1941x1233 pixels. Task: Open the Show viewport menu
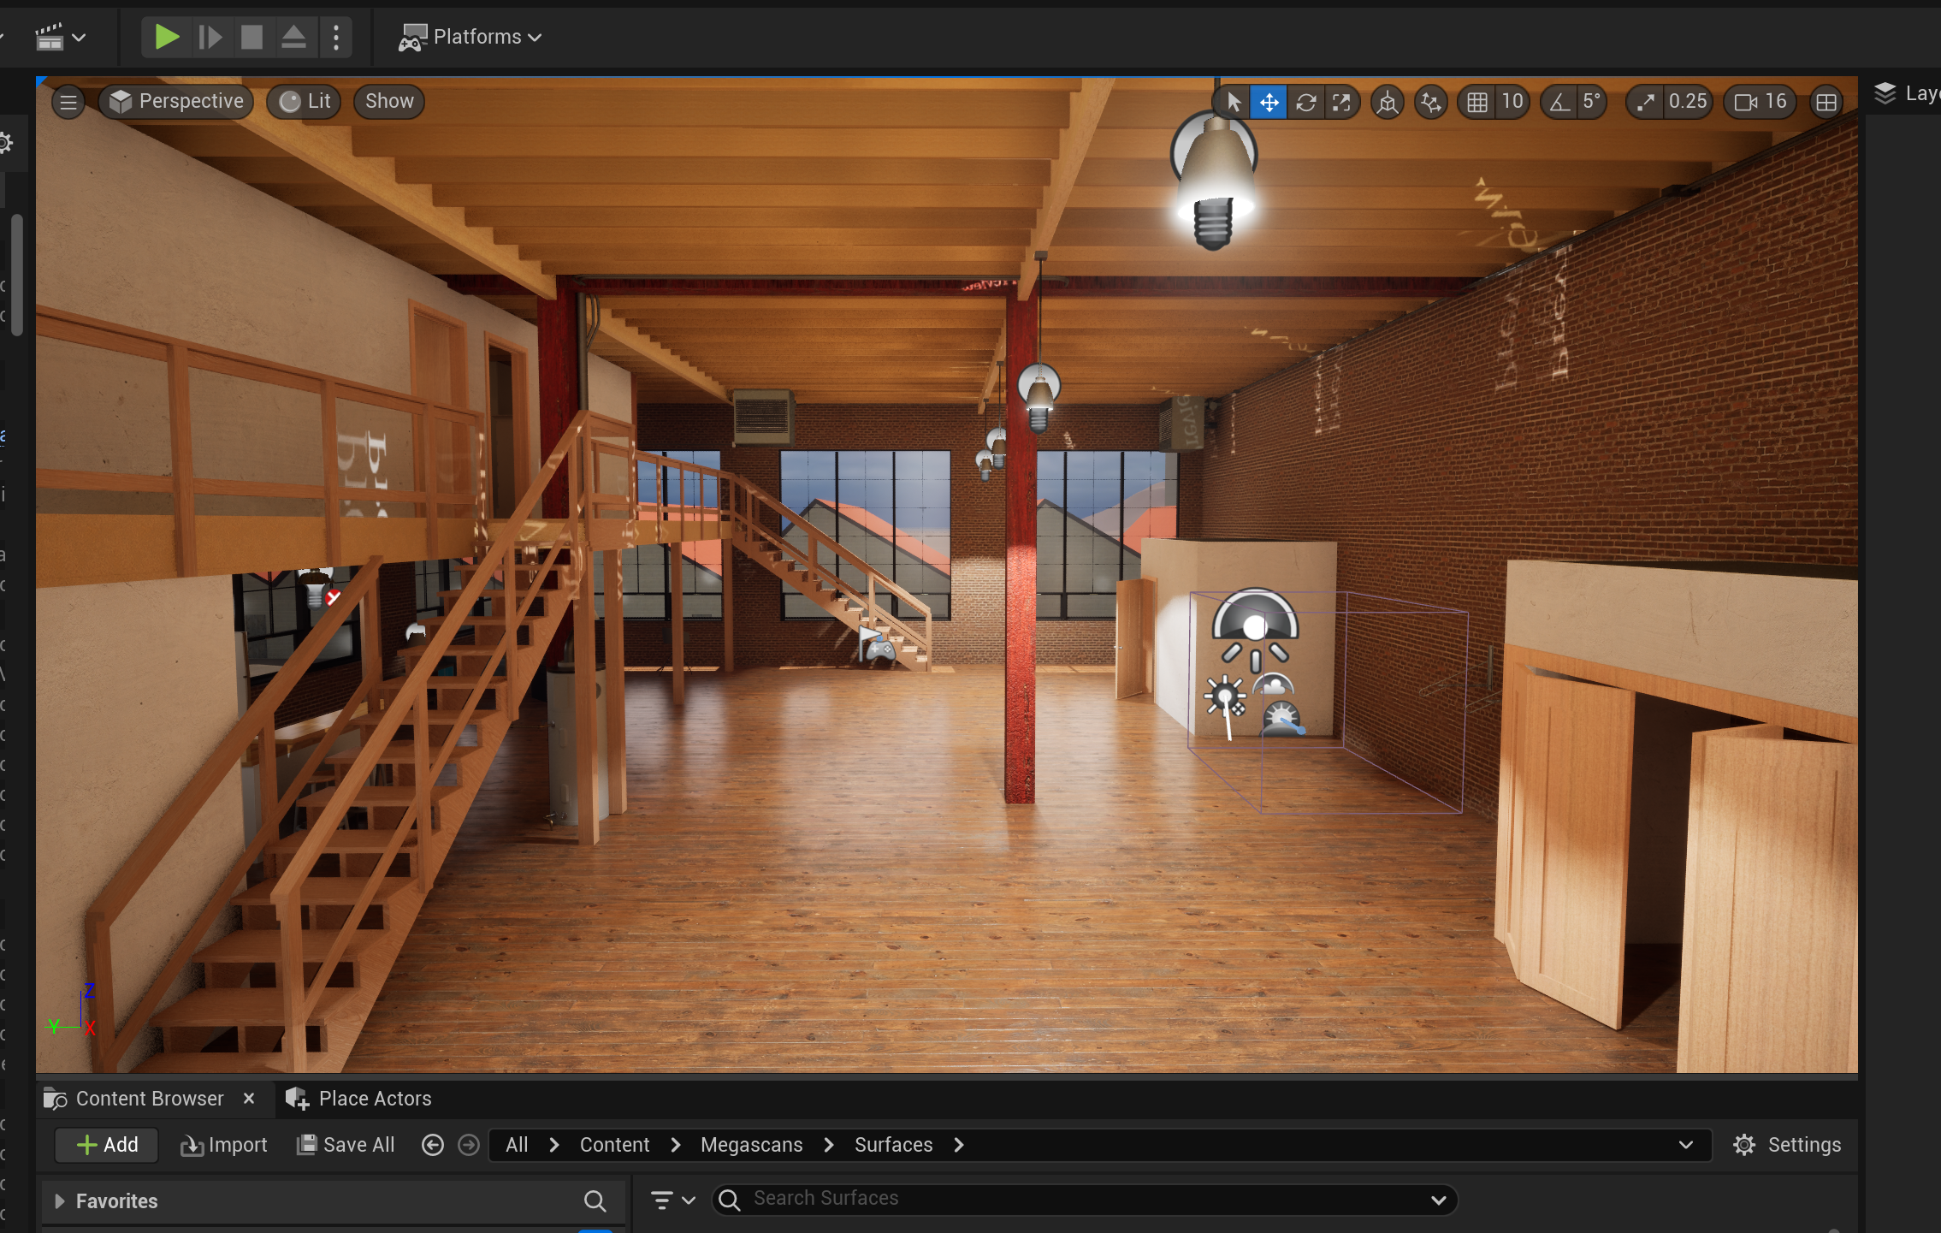[389, 101]
